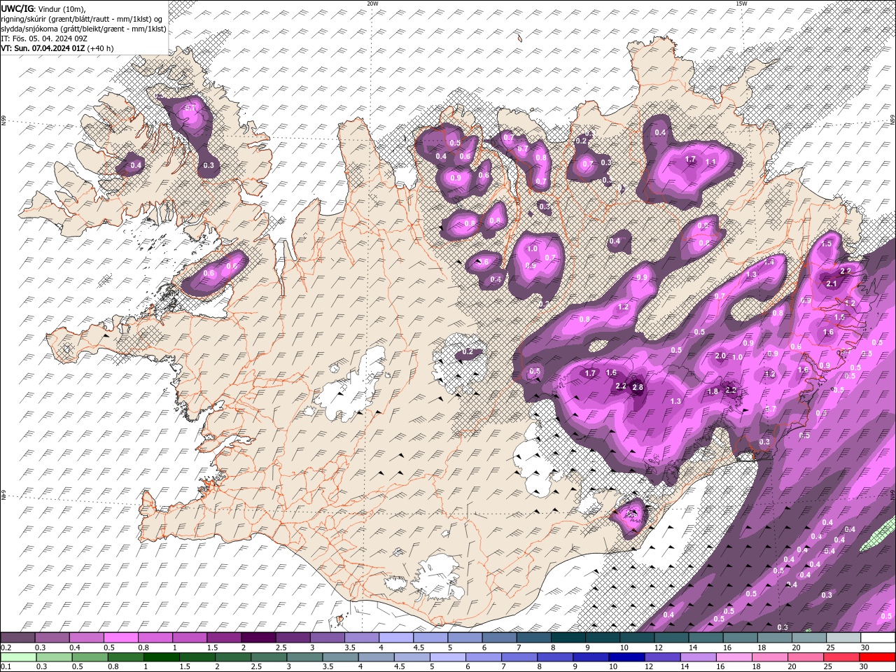The height and width of the screenshot is (672, 896).
Task: Click the '3.5' label under the top legend row
Action: (x=349, y=647)
